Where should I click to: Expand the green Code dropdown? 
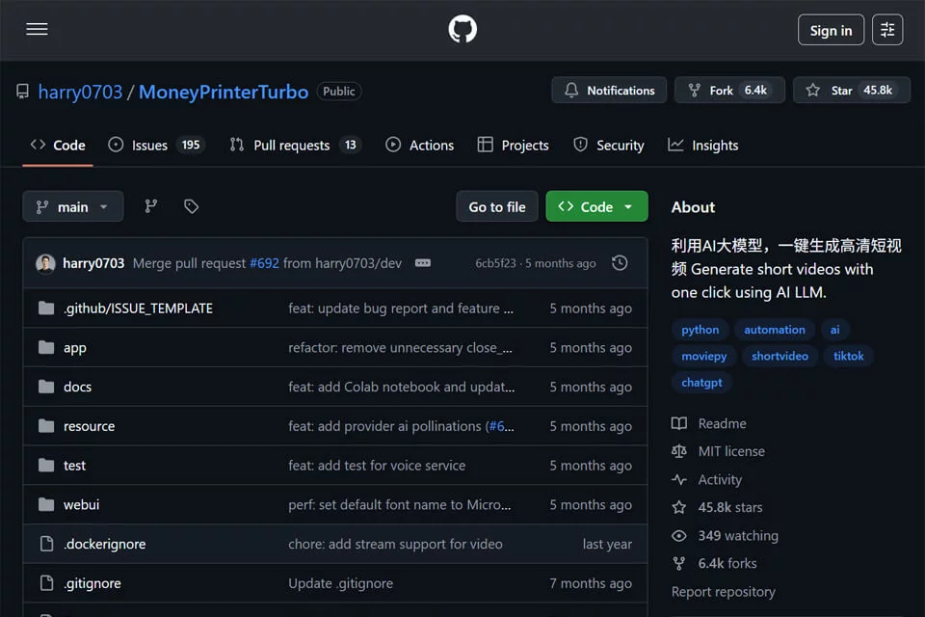[x=596, y=206]
